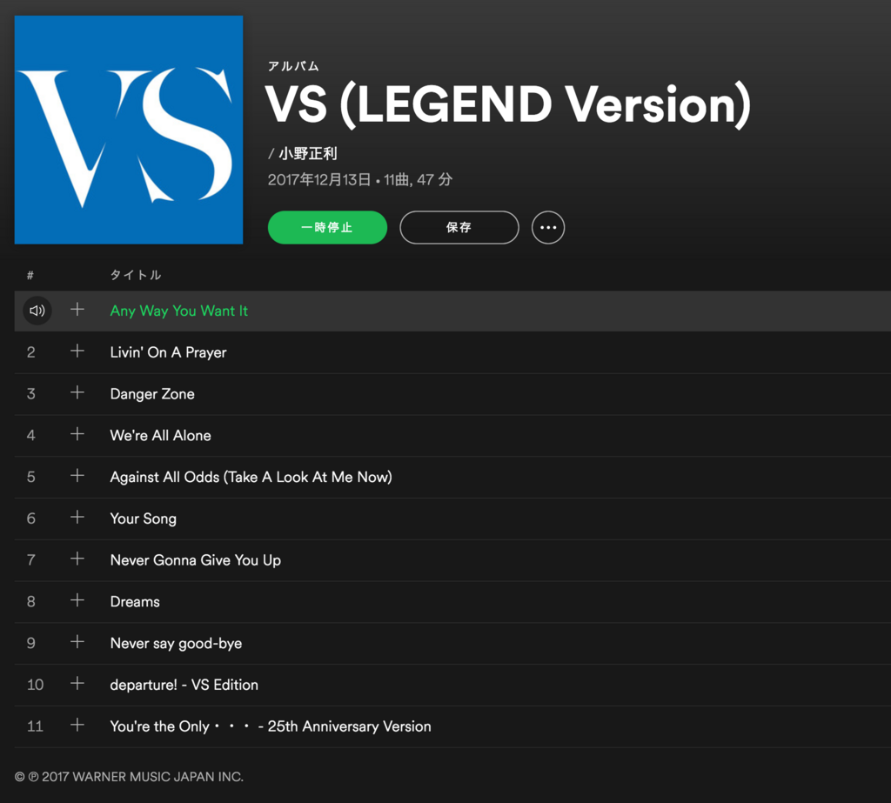Open the three-dot more options menu

(x=548, y=227)
